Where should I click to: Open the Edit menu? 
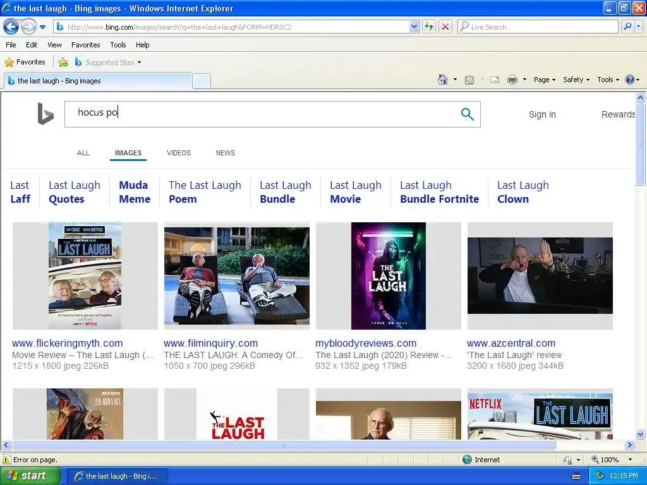[32, 45]
